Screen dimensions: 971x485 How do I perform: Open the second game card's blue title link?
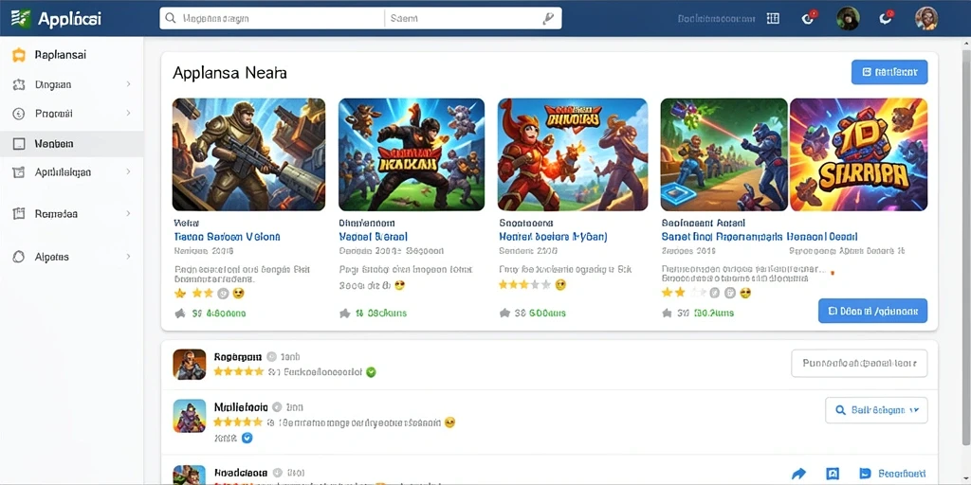pyautogui.click(x=373, y=237)
